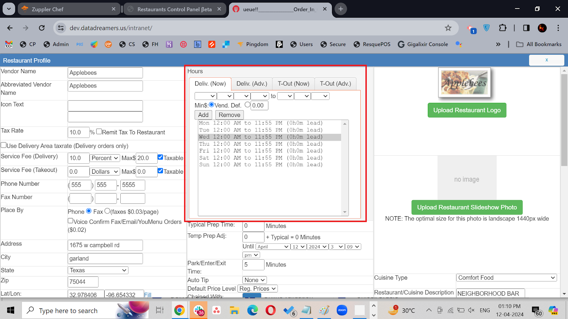Open Slack from the taskbar
The height and width of the screenshot is (319, 568).
point(199,310)
